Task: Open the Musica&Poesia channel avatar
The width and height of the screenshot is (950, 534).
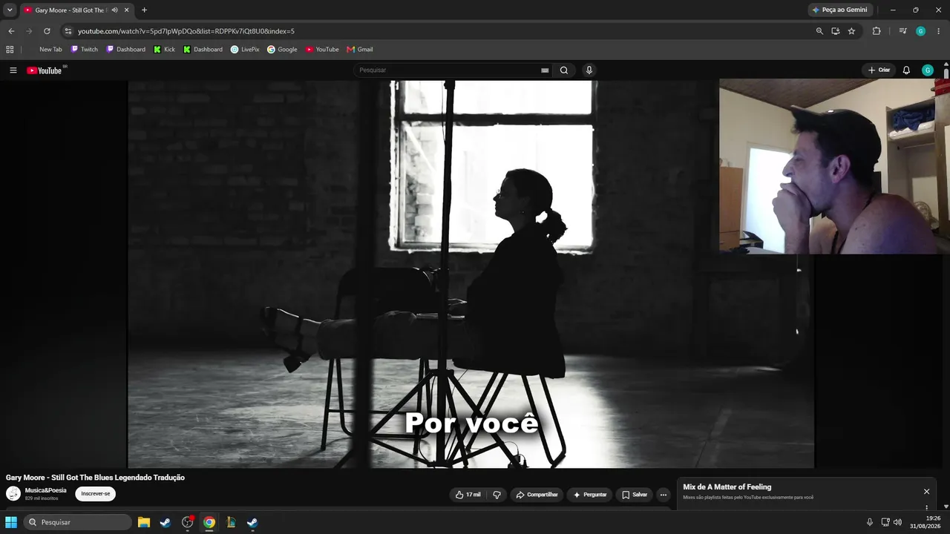Action: point(13,494)
